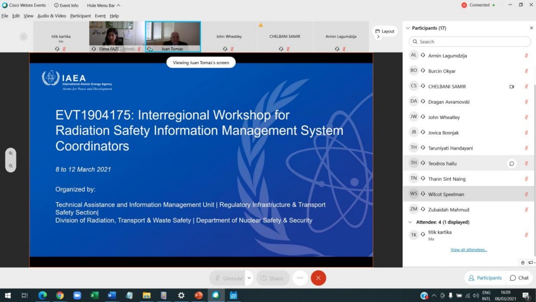The height and width of the screenshot is (302, 536).
Task: Click the Unmute button
Action: tap(228, 278)
